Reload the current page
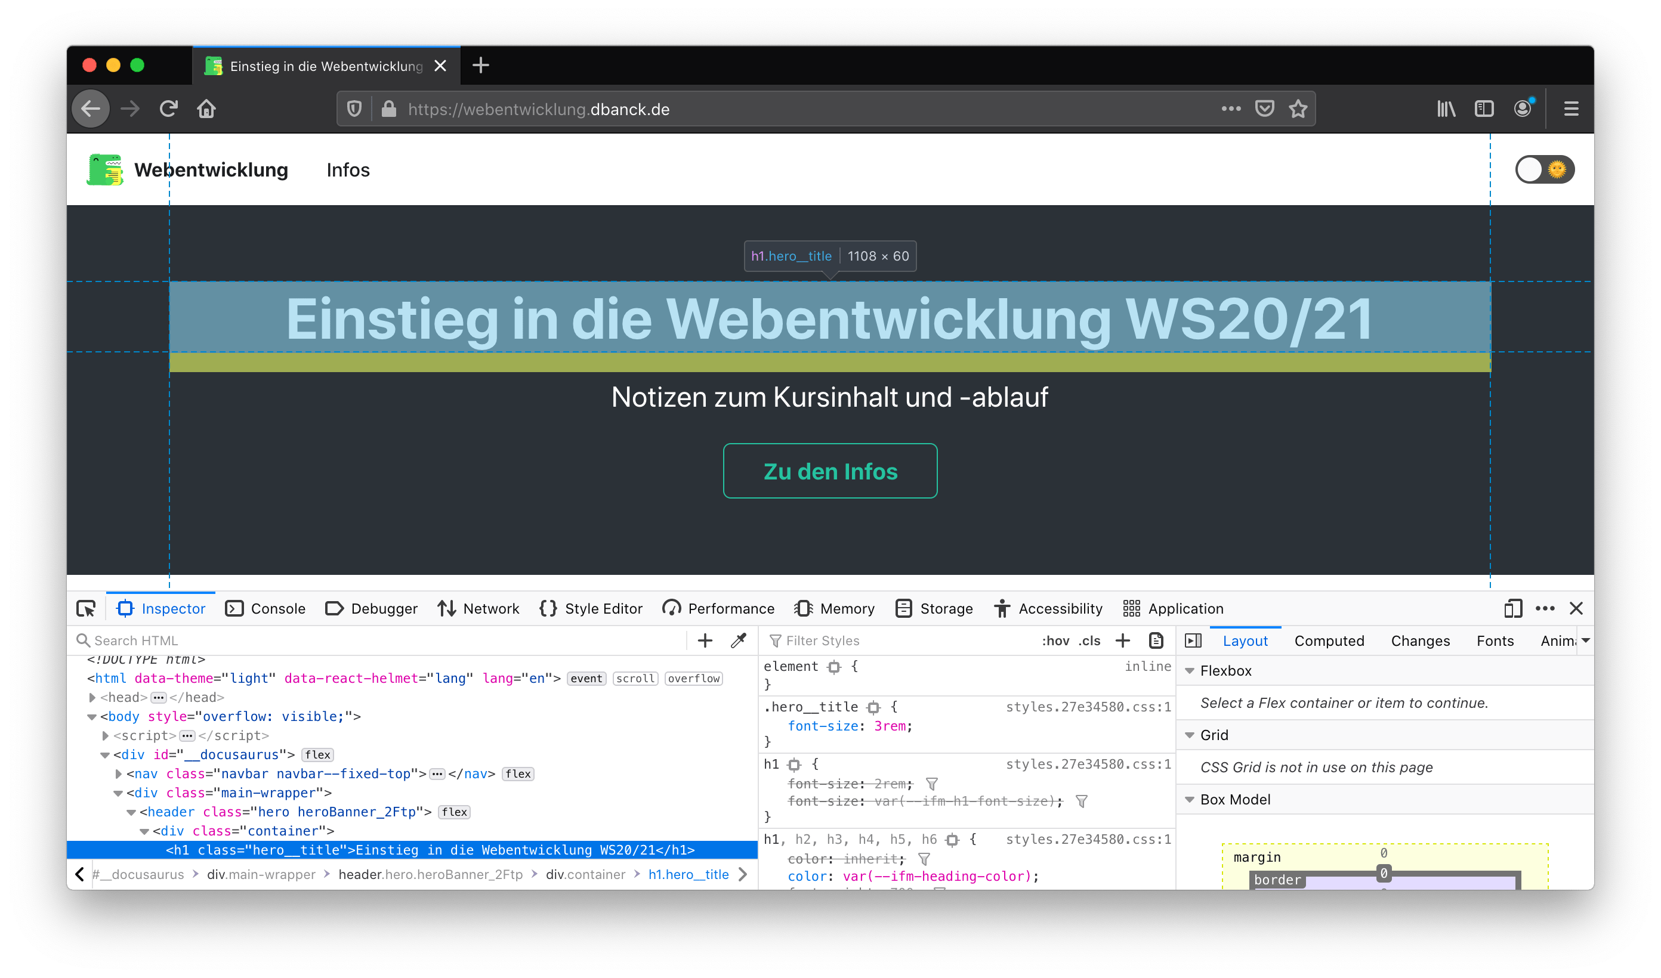This screenshot has width=1661, height=978. 169,109
